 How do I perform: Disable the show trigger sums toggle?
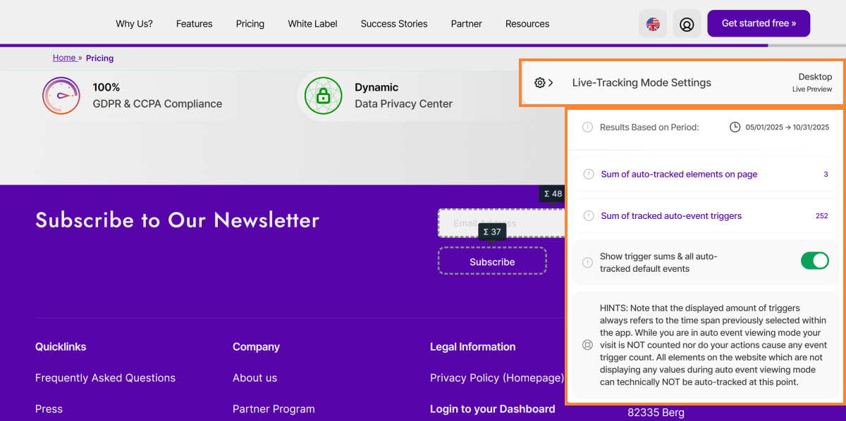click(814, 261)
